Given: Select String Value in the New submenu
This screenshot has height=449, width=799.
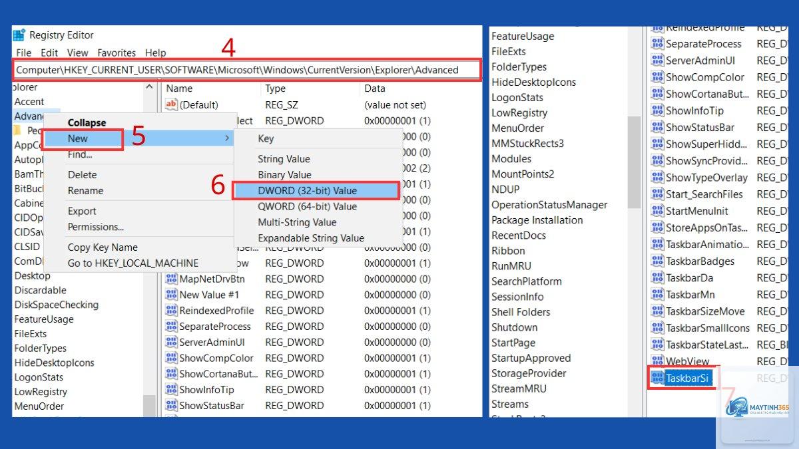Looking at the screenshot, I should [284, 159].
